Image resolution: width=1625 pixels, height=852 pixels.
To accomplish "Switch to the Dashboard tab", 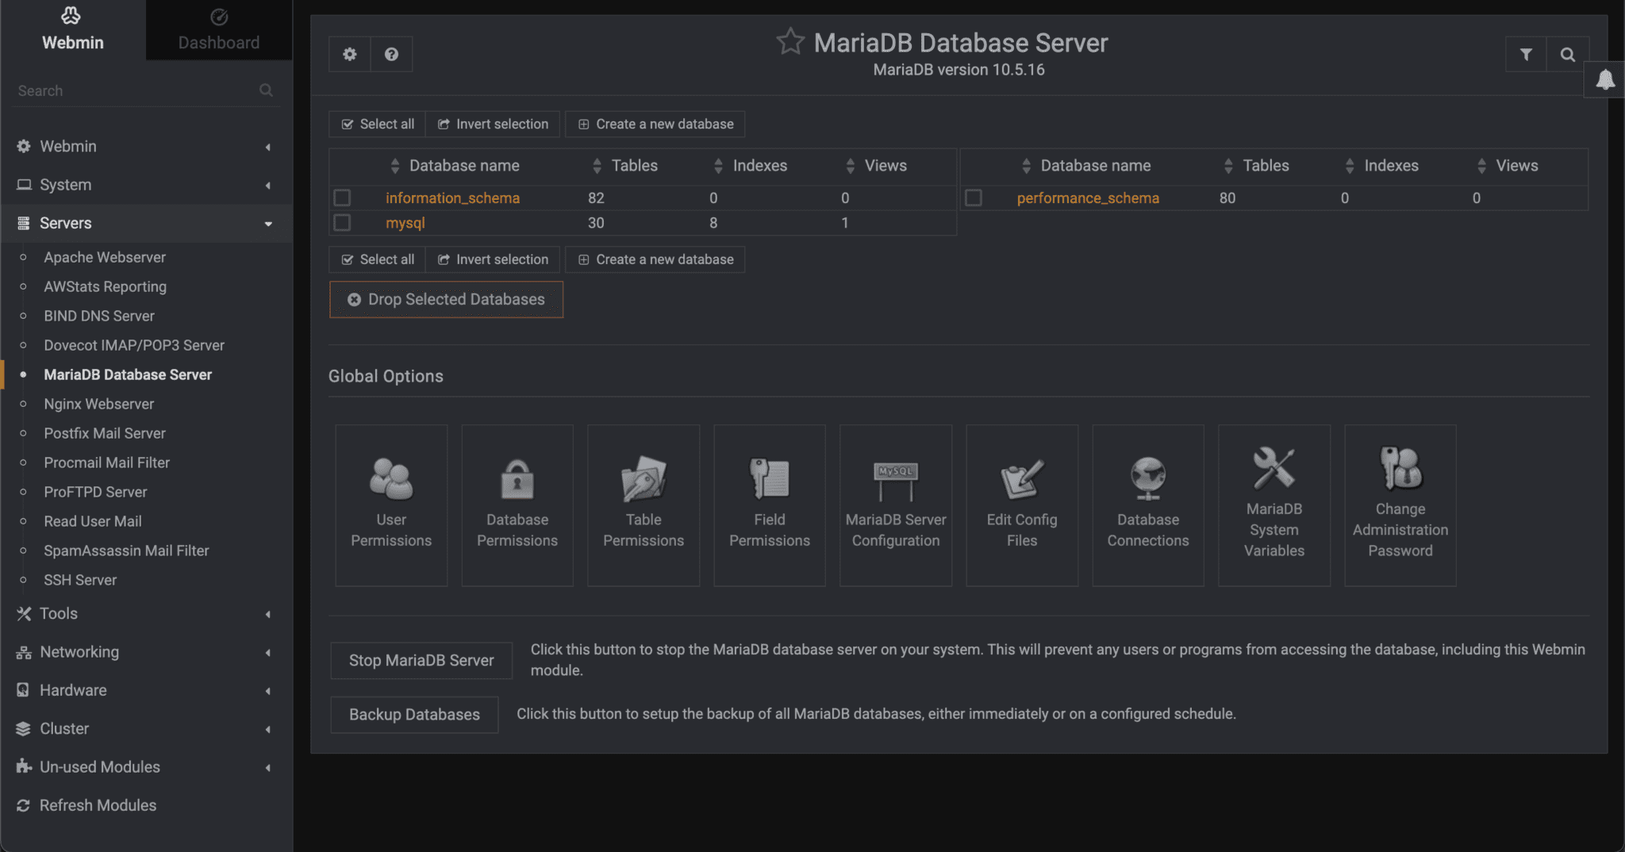I will 219,30.
